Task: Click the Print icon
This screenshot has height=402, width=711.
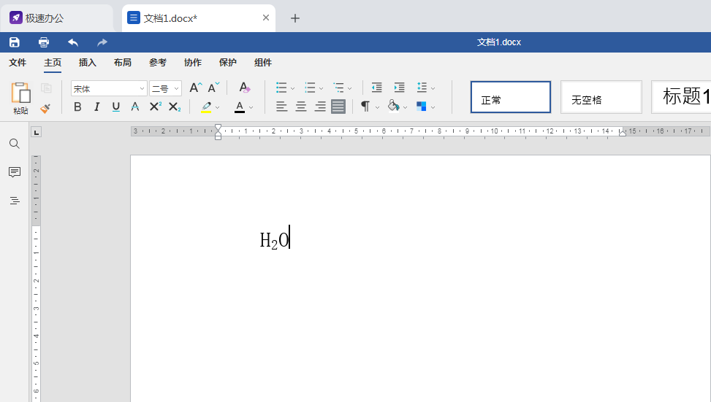Action: point(44,42)
